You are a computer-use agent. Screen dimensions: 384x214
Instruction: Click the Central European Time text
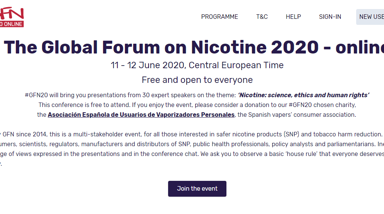[x=236, y=65]
